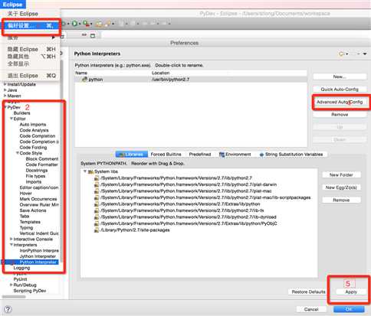Screen dimensions: 371x316
Task: Click the maximize view icon under the toolbar
Action: 93,35
